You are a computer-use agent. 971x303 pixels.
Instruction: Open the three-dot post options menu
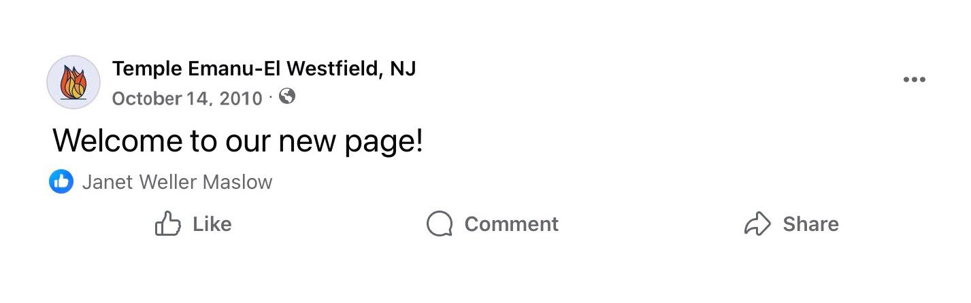coord(914,79)
